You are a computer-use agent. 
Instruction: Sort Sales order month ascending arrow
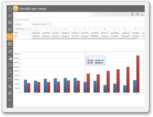click(x=47, y=24)
